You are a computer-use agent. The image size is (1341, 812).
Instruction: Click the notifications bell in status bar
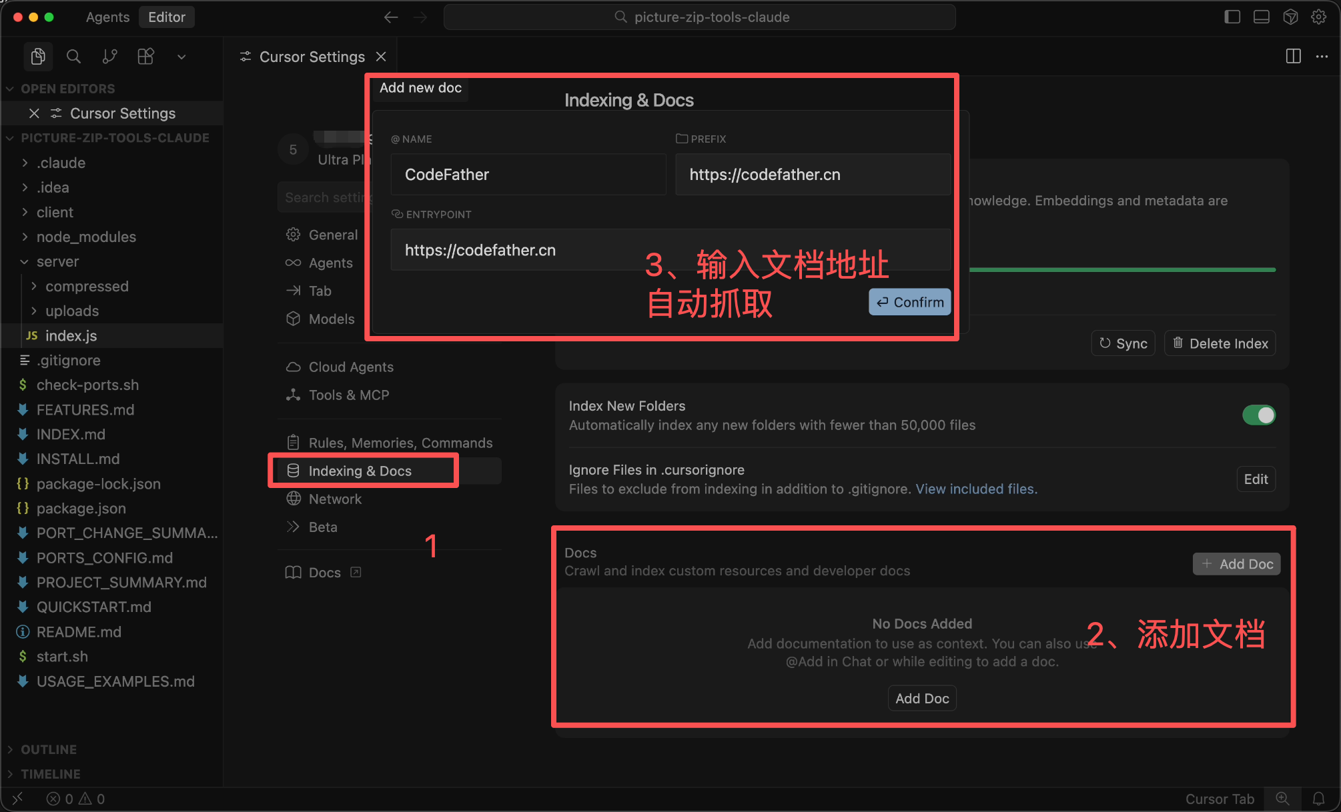(1318, 798)
